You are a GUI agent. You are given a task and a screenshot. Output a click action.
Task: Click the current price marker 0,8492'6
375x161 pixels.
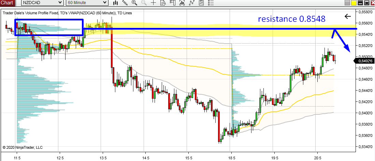pos(365,61)
